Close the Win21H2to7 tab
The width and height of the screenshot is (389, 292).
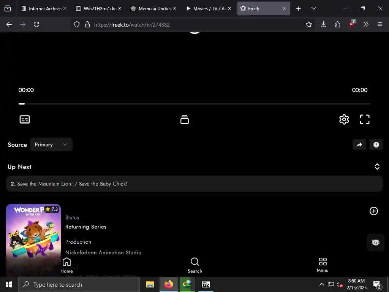120,8
